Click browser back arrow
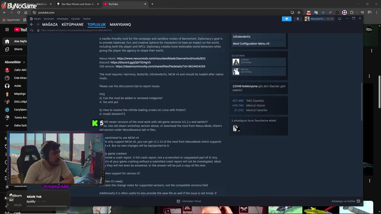381x214 pixels. click(x=4, y=12)
